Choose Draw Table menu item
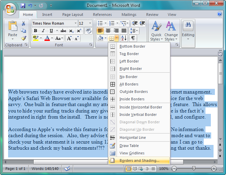This screenshot has width=226, height=175. pyautogui.click(x=139, y=146)
